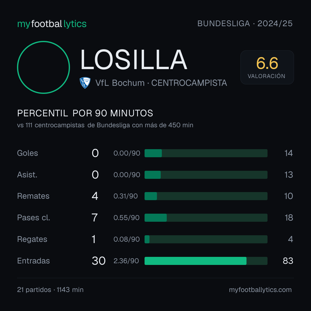Click the 21 partidos footer text

point(34,290)
